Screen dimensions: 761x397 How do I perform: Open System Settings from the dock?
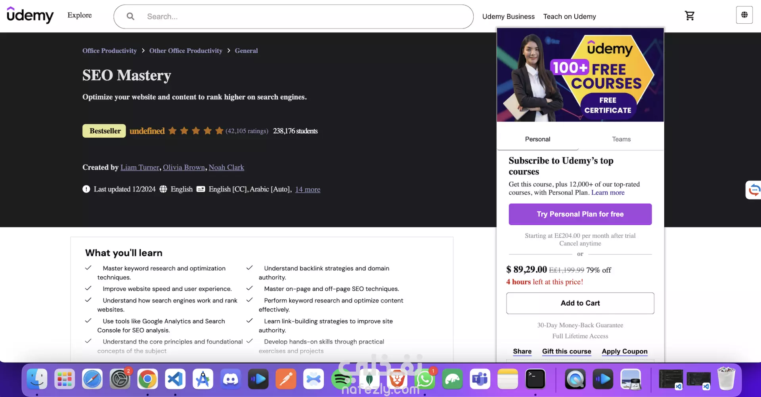click(120, 379)
